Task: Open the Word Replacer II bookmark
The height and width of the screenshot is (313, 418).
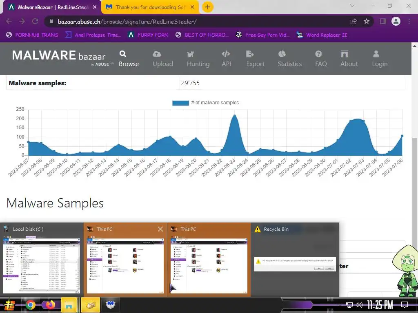Action: click(x=322, y=35)
